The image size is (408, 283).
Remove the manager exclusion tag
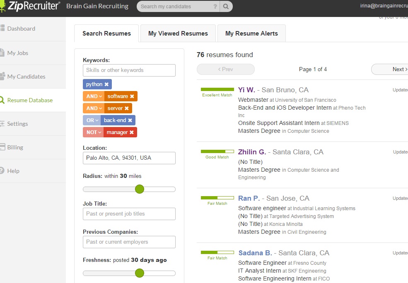click(x=132, y=132)
